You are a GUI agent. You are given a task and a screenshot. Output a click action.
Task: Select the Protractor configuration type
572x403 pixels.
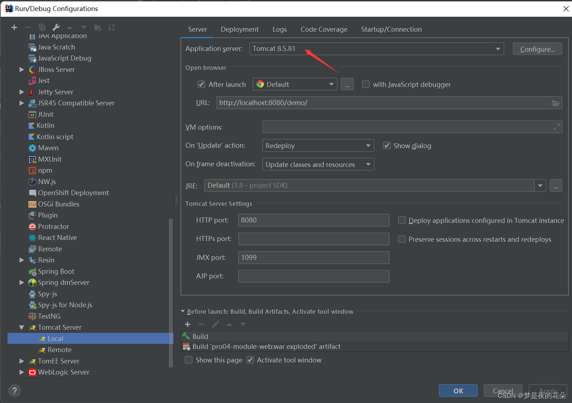click(x=53, y=226)
